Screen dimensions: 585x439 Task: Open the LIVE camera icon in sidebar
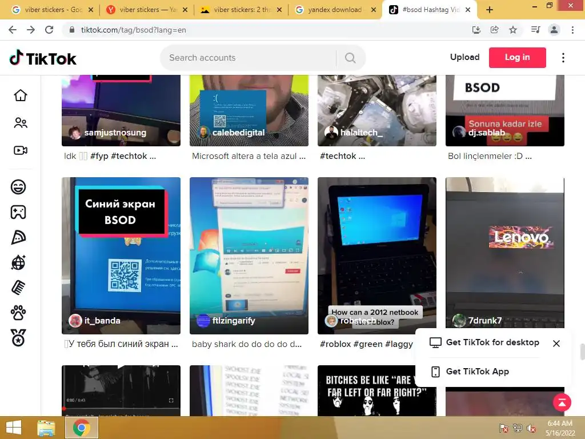point(21,150)
